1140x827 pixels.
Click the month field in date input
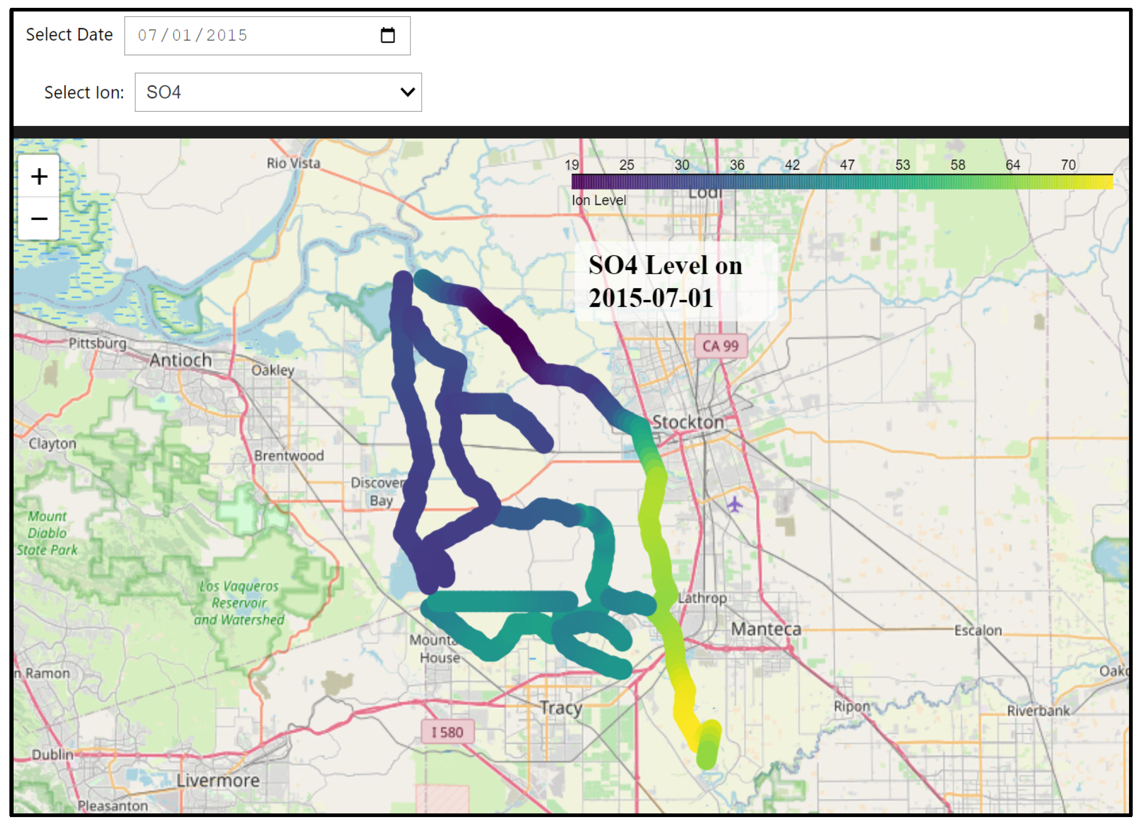point(147,36)
